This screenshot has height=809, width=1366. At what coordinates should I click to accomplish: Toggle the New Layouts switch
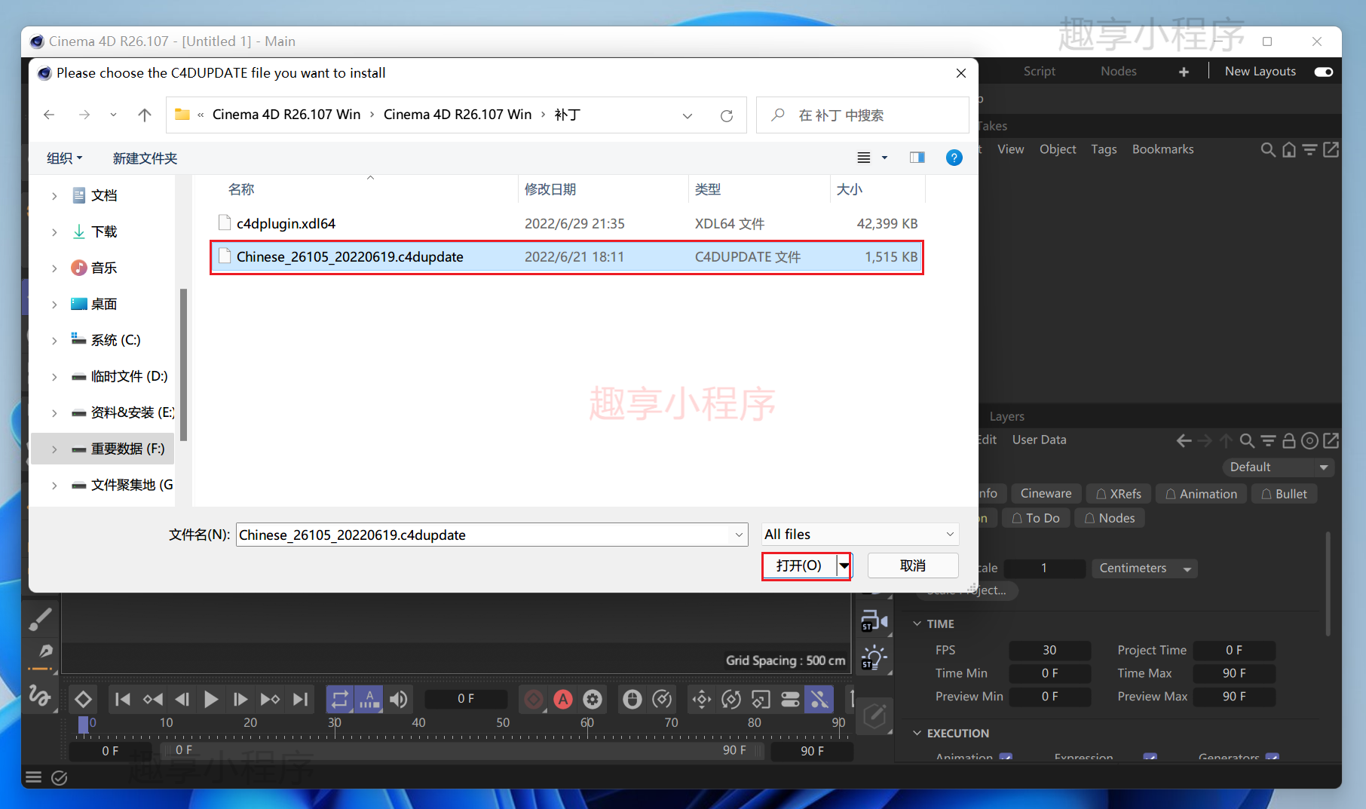tap(1324, 72)
